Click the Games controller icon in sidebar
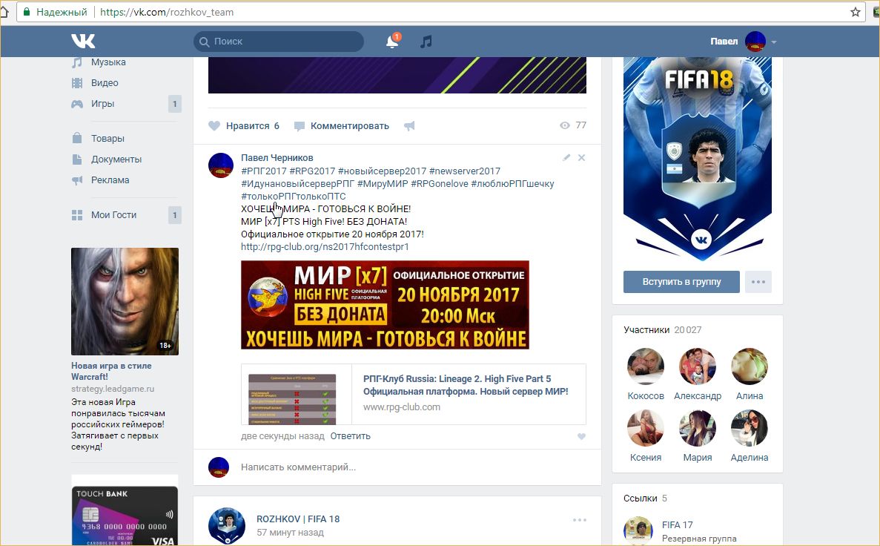 click(x=77, y=104)
